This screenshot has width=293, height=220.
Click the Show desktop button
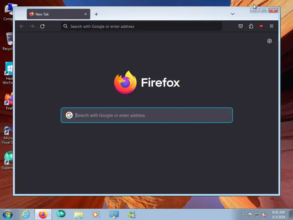click(291, 214)
